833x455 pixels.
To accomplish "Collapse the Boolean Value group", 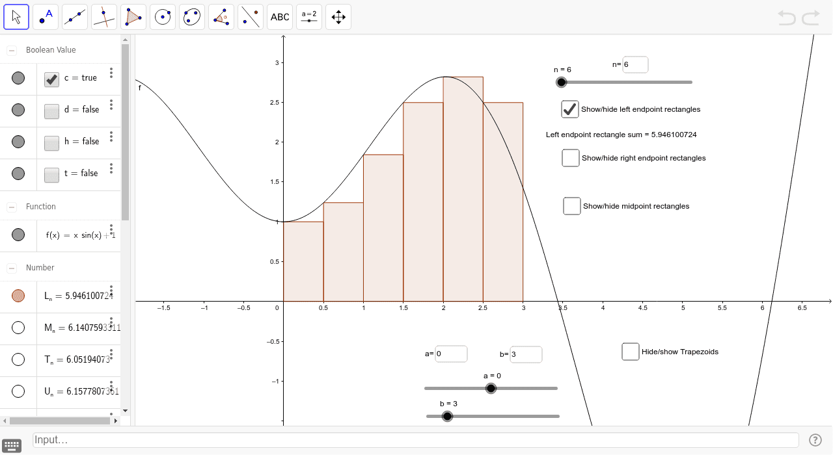I will (x=12, y=50).
